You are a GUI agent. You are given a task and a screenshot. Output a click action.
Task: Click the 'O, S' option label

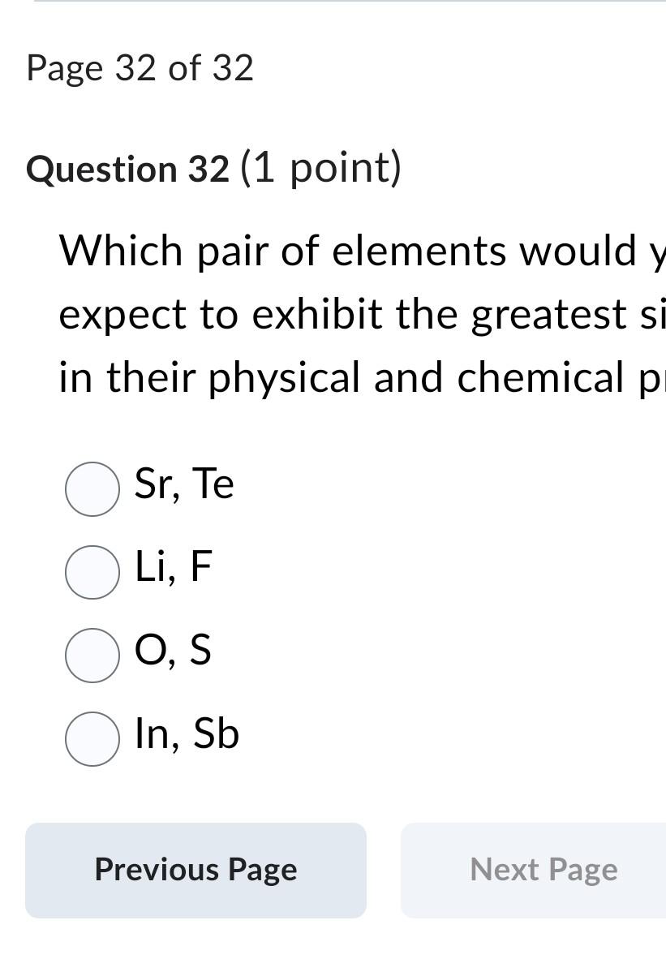[x=171, y=650]
